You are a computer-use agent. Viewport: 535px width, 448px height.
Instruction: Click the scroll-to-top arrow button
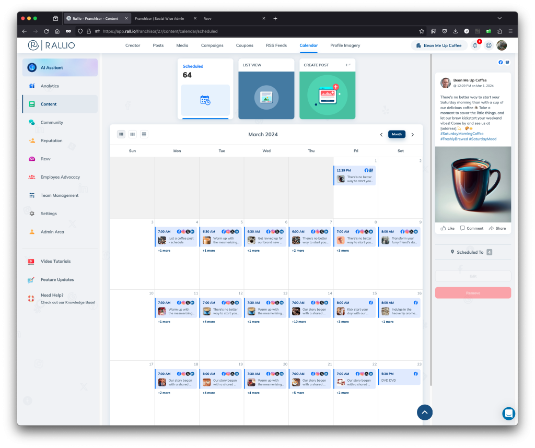coord(425,412)
